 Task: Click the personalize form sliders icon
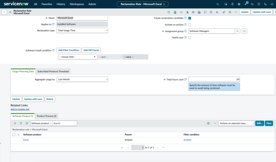tap(230, 12)
